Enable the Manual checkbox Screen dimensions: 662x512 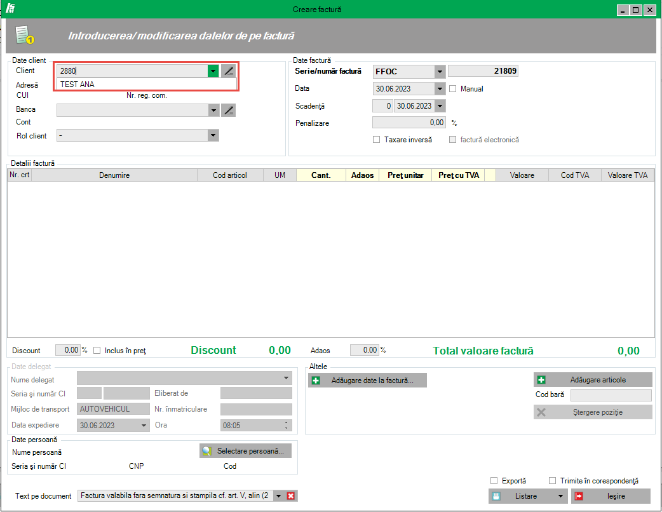pos(453,89)
